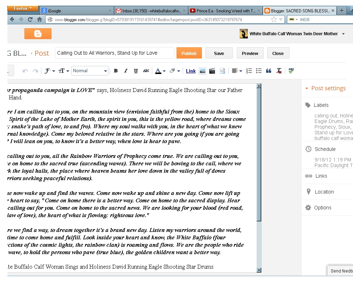Image resolution: width=353 pixels, height=282 pixels.
Task: Click the user profile thumbnail
Action: coord(244,34)
